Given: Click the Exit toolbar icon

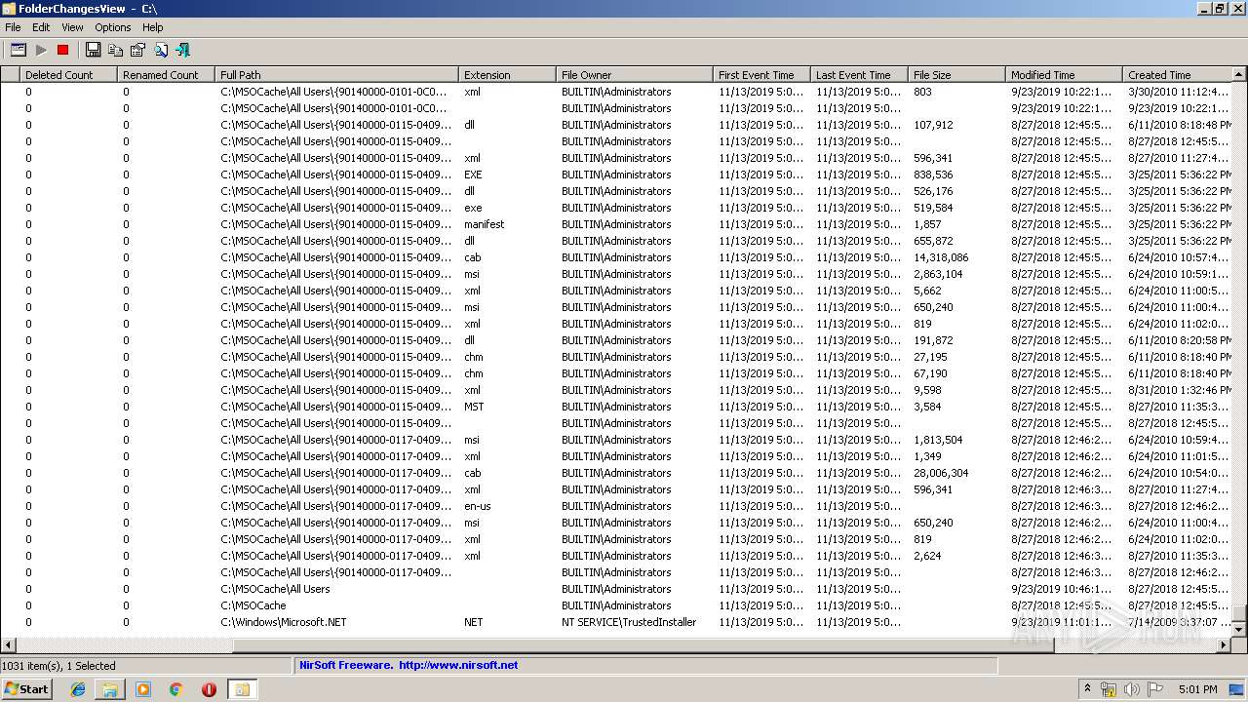Looking at the screenshot, I should coord(182,50).
